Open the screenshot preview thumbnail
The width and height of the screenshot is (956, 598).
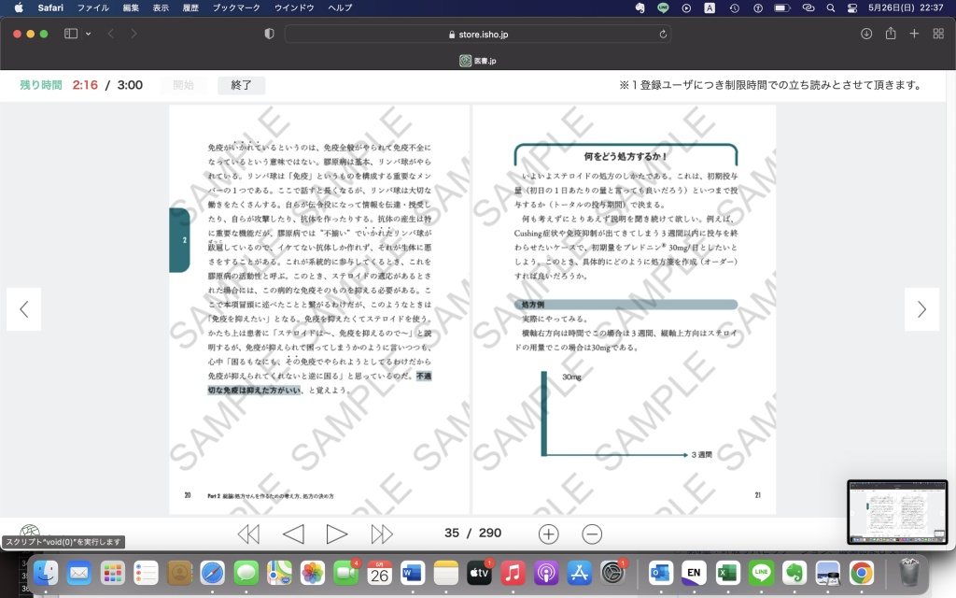point(897,512)
